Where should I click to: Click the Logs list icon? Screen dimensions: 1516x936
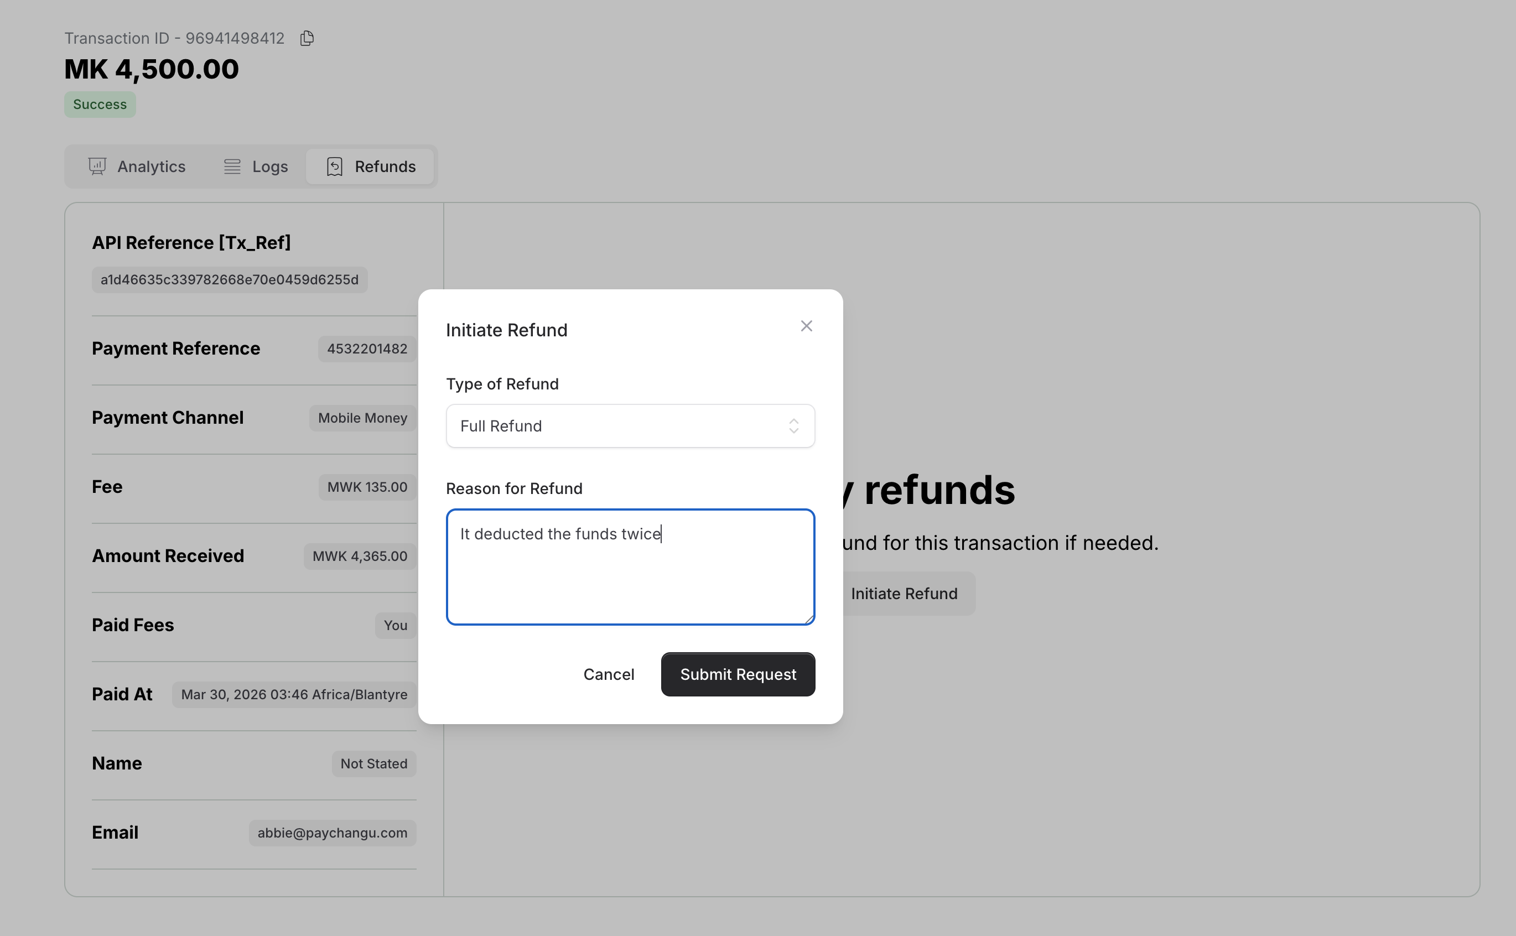click(x=232, y=167)
